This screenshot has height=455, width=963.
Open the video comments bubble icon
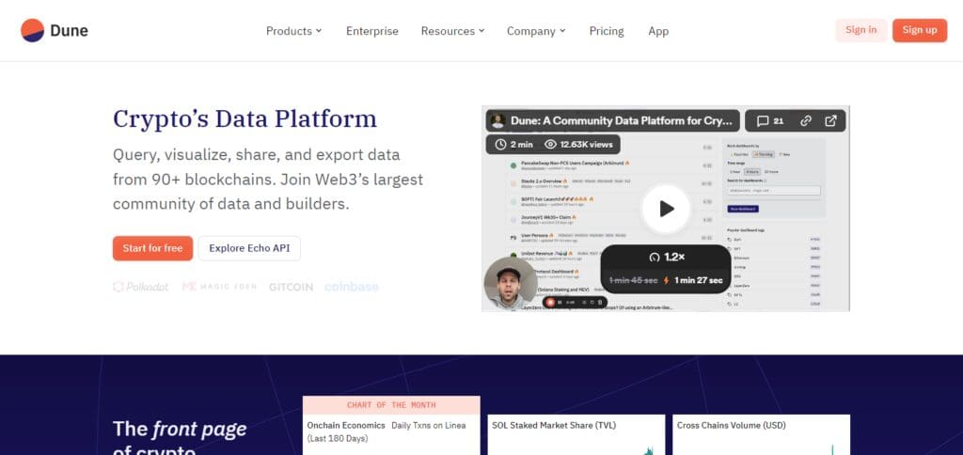pyautogui.click(x=763, y=121)
